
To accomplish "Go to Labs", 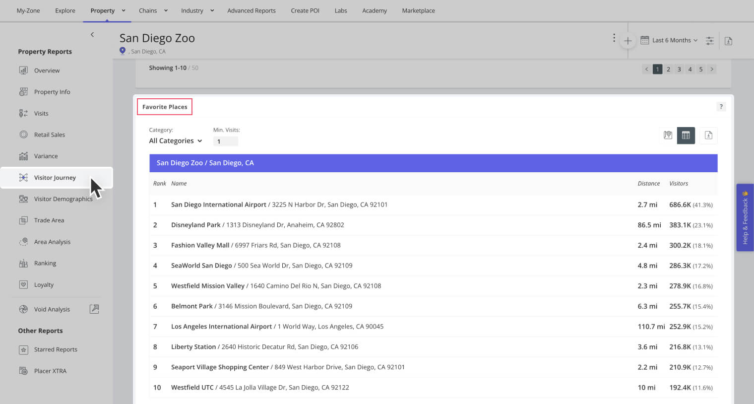I will pos(341,10).
